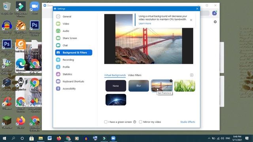Select the Audacity desktop shortcut

[x=7, y=27]
